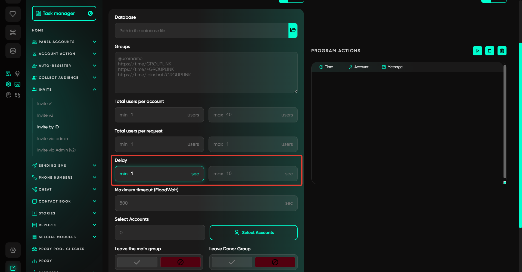Click the command symbol icon in sidebar
The image size is (522, 272).
13,33
